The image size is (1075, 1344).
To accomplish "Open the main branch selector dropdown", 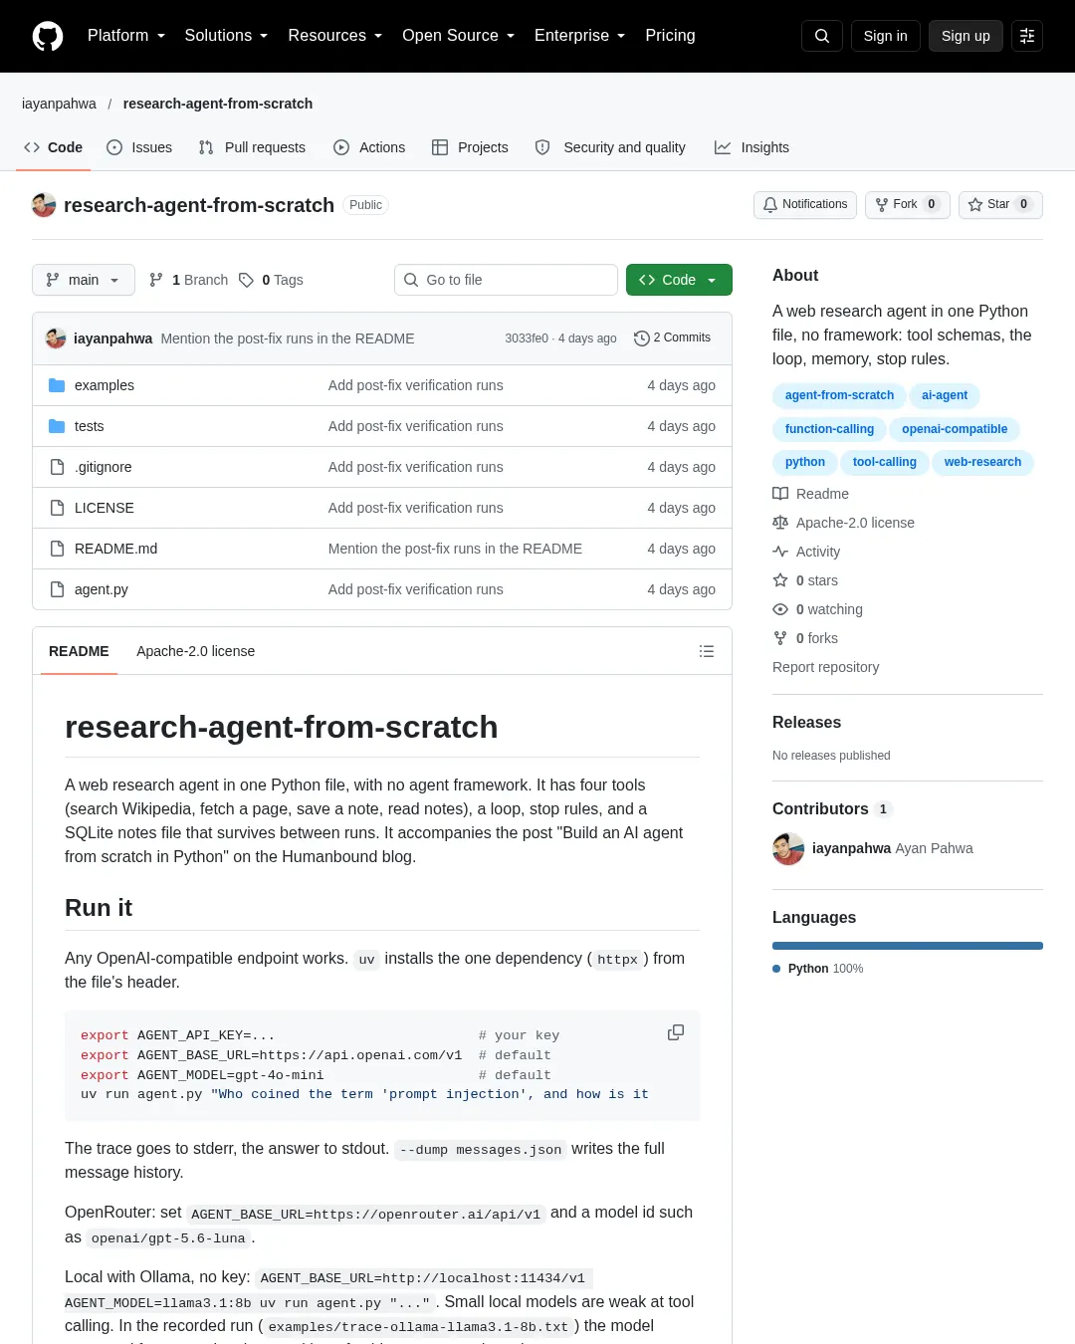I will click(84, 280).
